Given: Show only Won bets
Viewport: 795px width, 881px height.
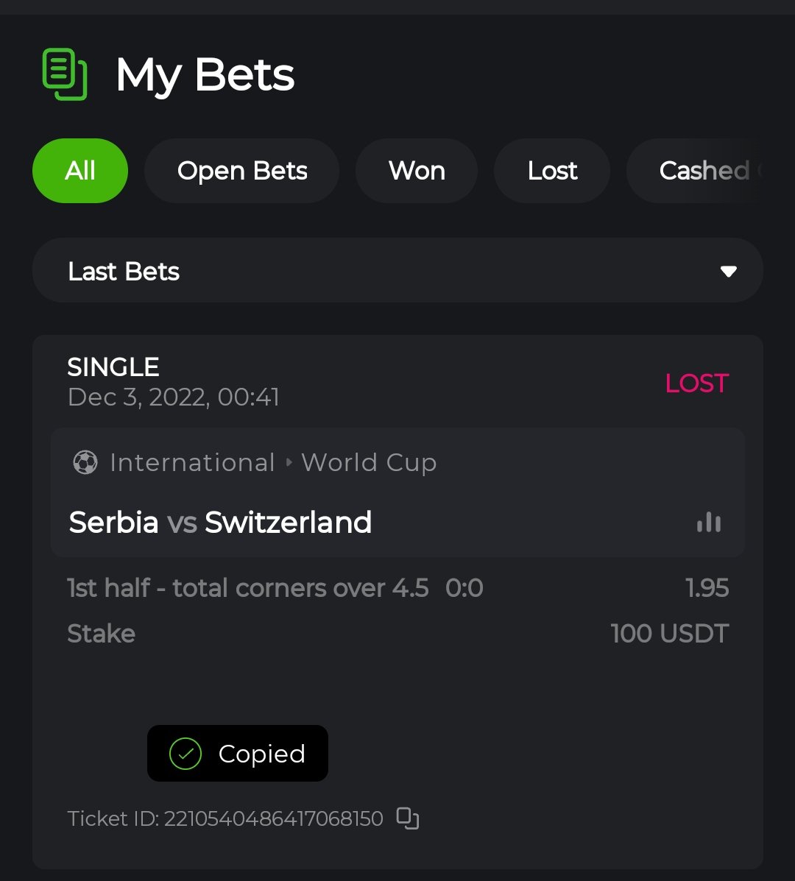Looking at the screenshot, I should pyautogui.click(x=417, y=171).
